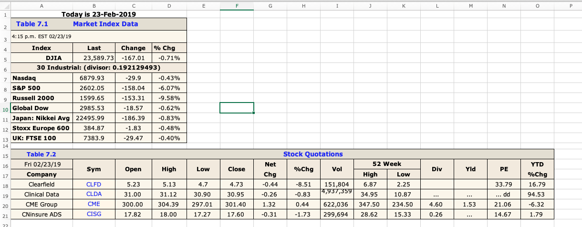Select the DJIA last value 23,589.73
The height and width of the screenshot is (227, 582).
pos(94,58)
